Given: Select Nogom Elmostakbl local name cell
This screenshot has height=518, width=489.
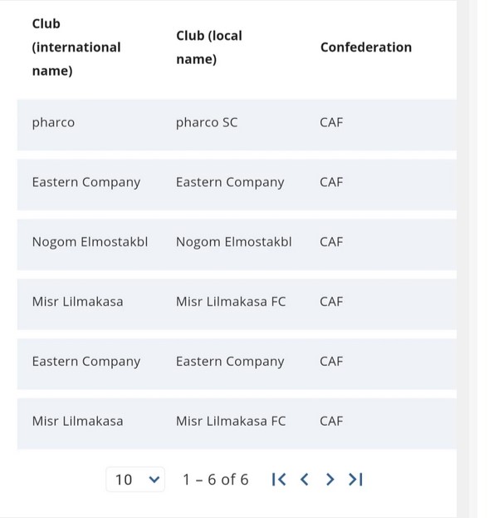Looking at the screenshot, I should pyautogui.click(x=233, y=242).
